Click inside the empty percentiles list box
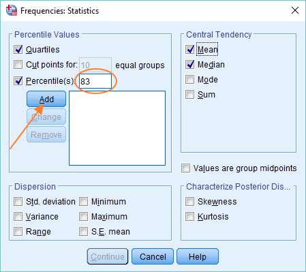 tap(117, 128)
